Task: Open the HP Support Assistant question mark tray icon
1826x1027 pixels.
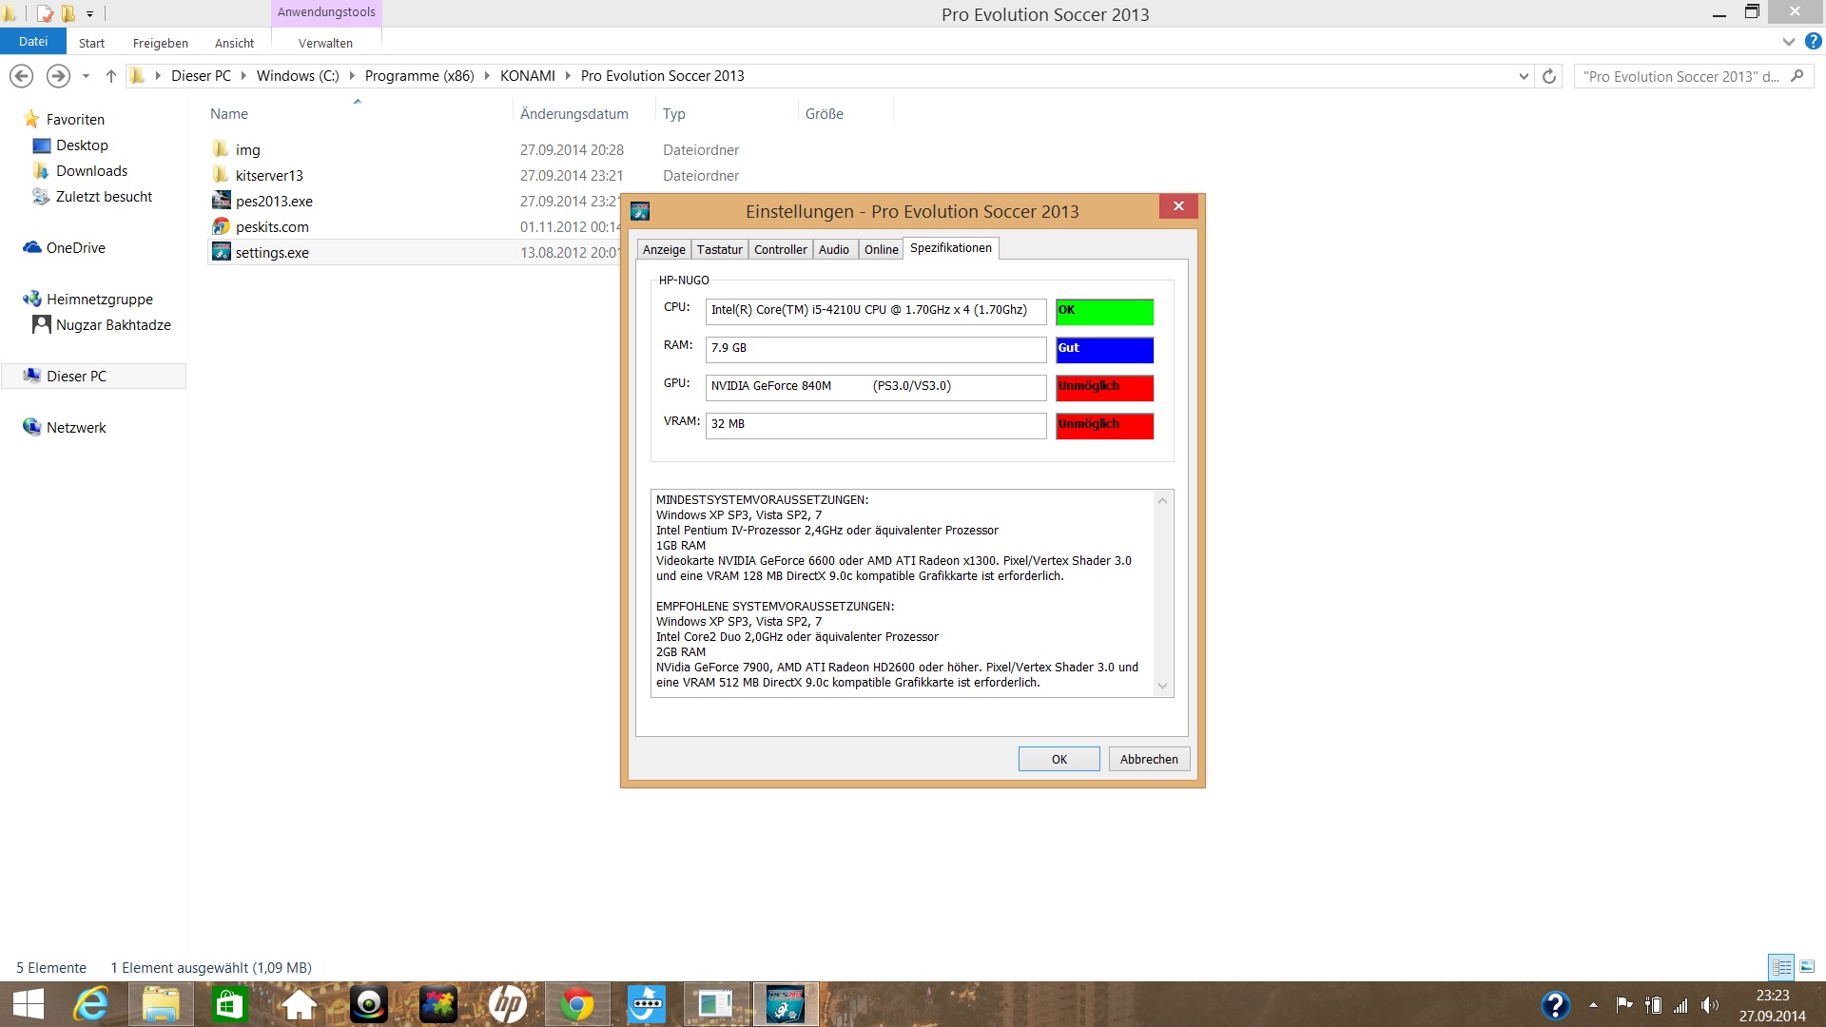Action: (1555, 1004)
